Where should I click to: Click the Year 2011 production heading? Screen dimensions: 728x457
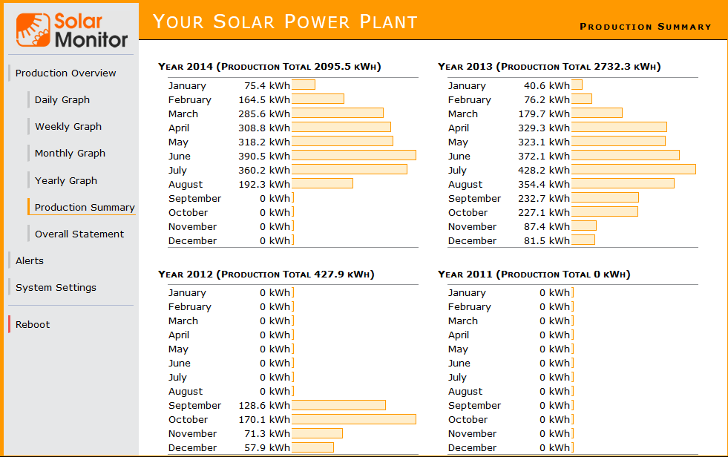click(x=534, y=274)
